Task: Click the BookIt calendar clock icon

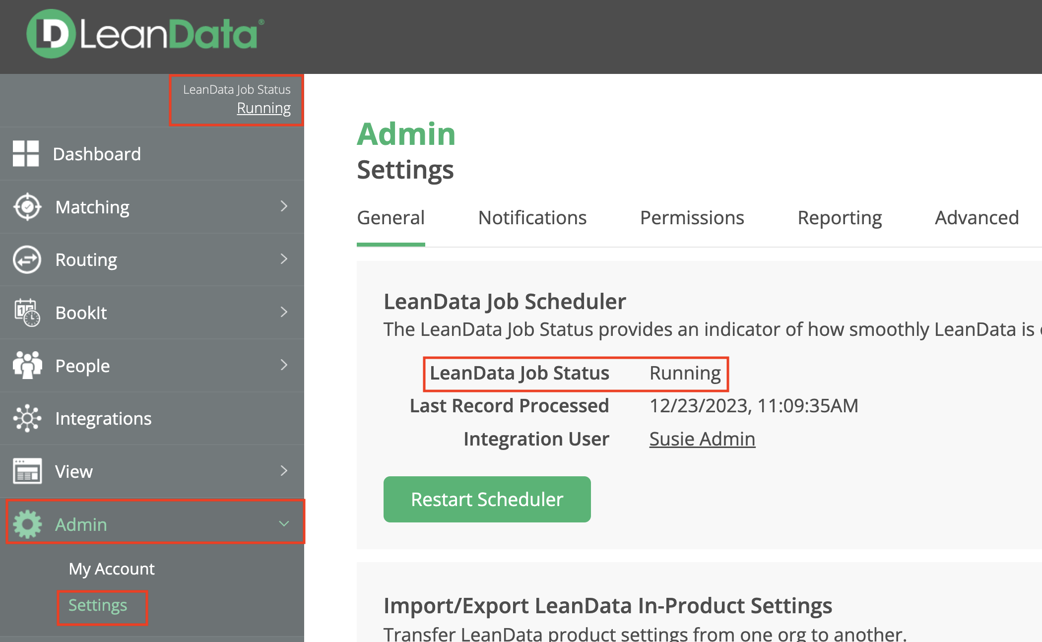Action: click(27, 313)
